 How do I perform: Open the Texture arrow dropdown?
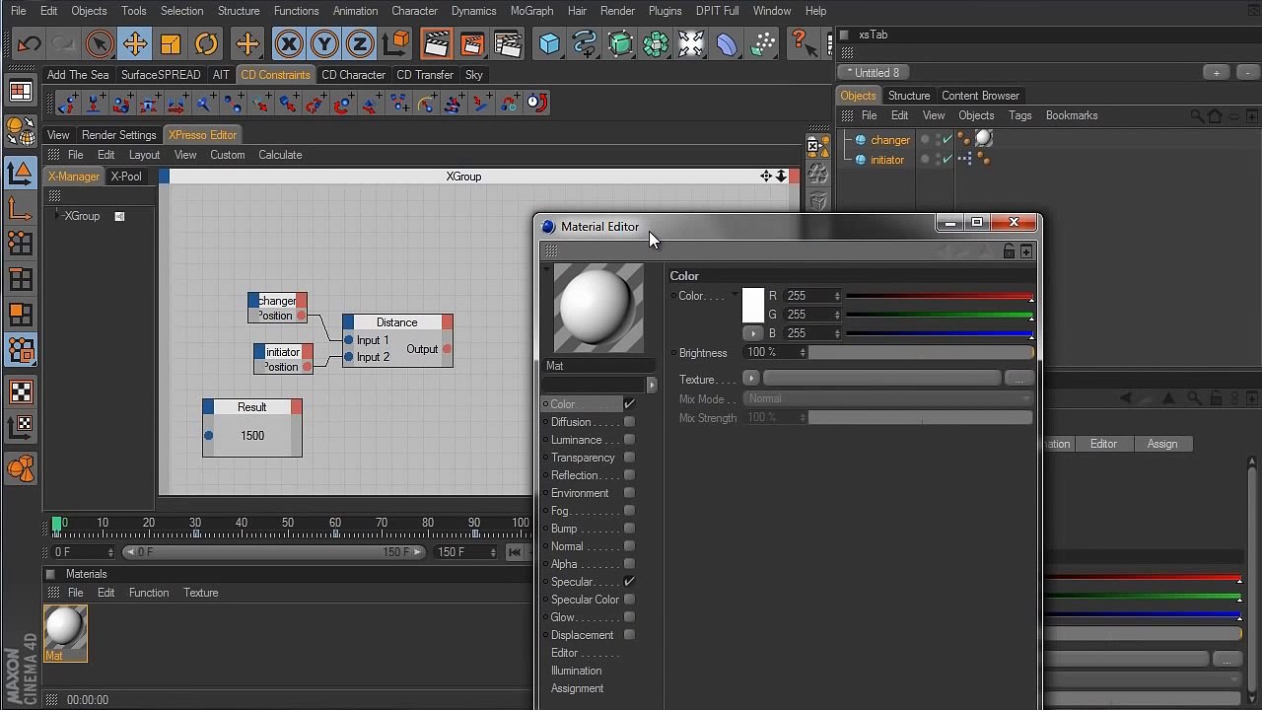750,379
